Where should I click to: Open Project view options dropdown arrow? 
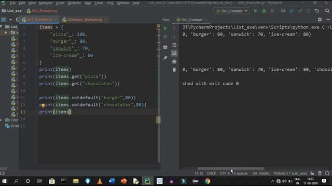point(10,20)
